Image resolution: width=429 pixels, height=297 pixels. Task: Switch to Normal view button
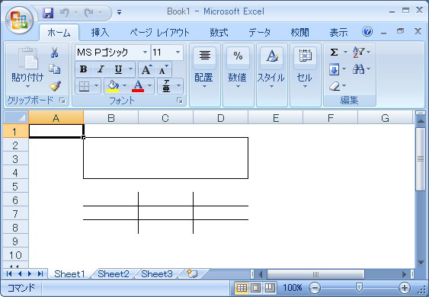[x=242, y=288]
